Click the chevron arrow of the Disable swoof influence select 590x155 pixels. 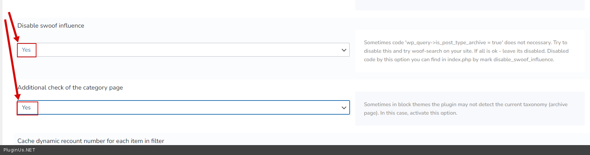(344, 50)
